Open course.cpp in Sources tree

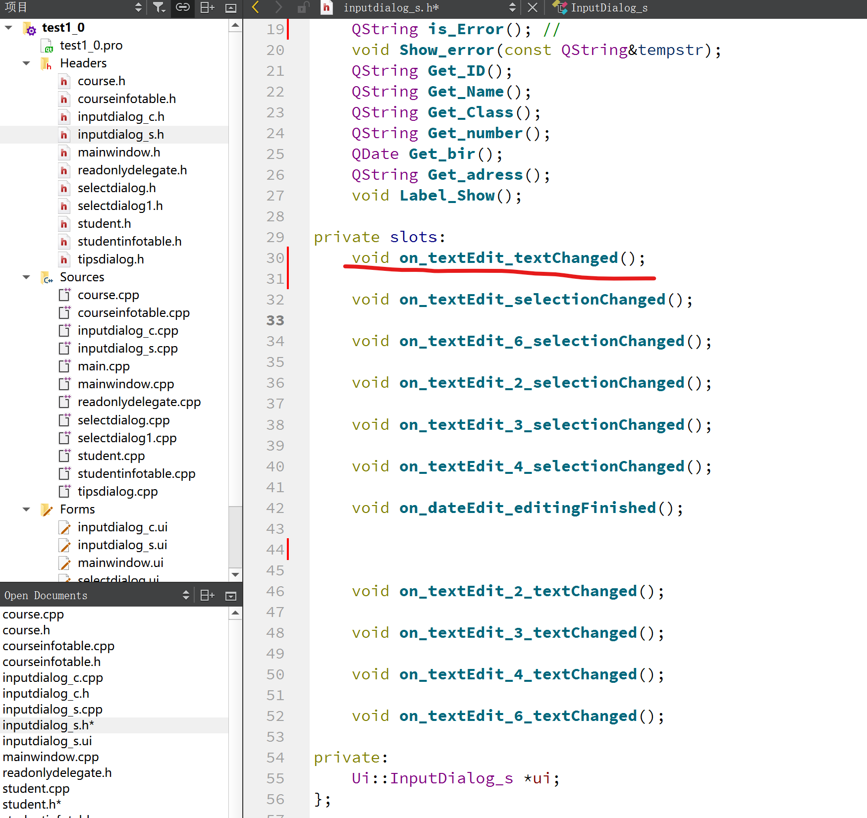[108, 295]
